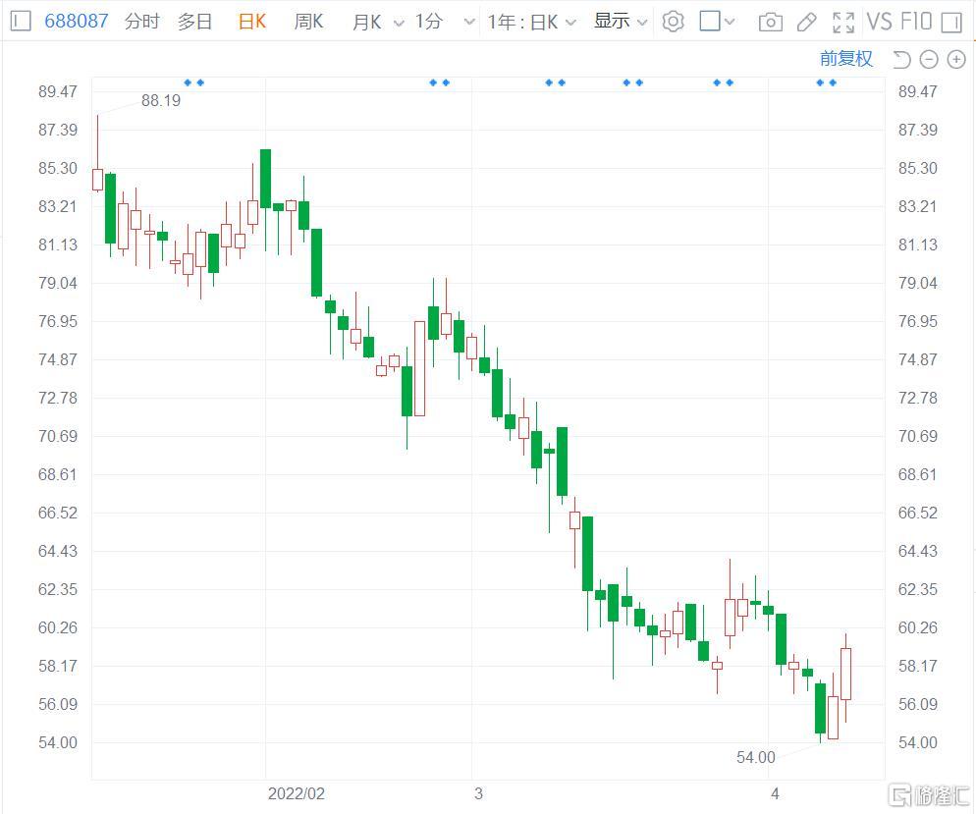Viewport: 976px width, 814px height.
Task: Open the 显示 display dropdown
Action: point(621,22)
